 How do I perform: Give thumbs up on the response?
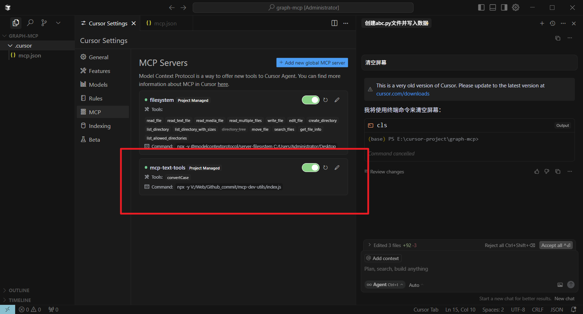click(537, 172)
